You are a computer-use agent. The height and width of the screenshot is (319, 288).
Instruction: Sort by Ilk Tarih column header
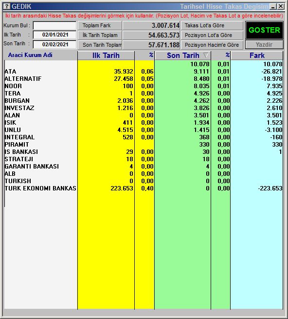106,56
